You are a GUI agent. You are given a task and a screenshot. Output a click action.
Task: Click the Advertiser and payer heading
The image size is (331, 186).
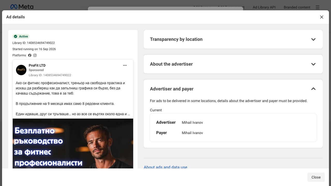[172, 89]
